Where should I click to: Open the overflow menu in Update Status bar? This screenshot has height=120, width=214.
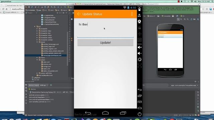(132, 14)
